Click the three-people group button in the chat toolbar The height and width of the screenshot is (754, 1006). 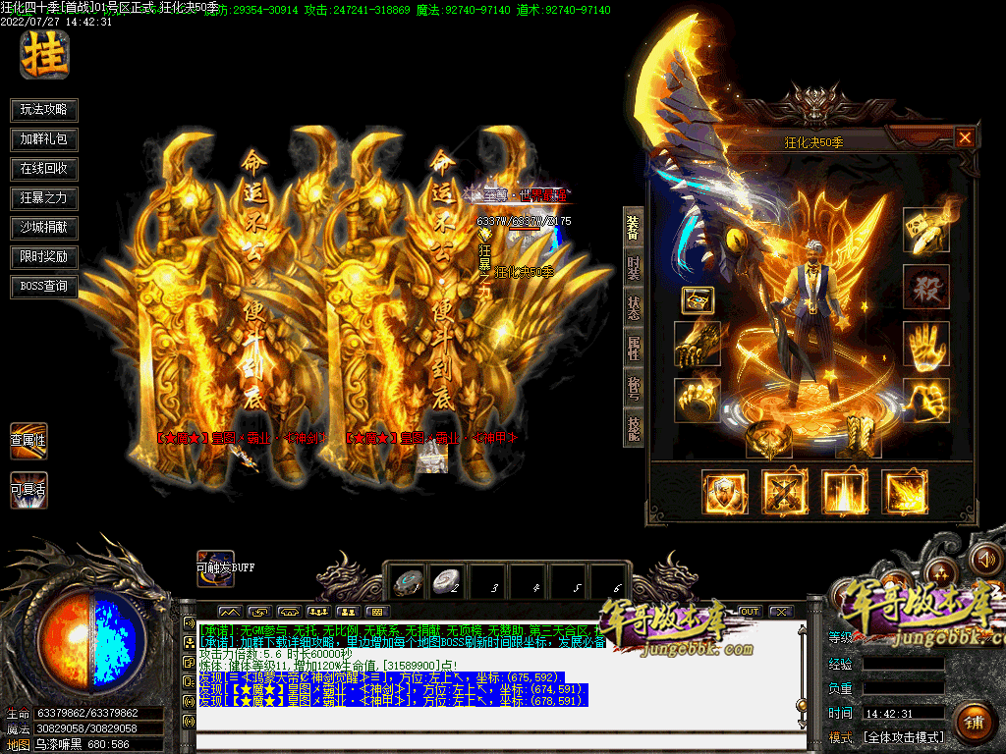click(318, 612)
